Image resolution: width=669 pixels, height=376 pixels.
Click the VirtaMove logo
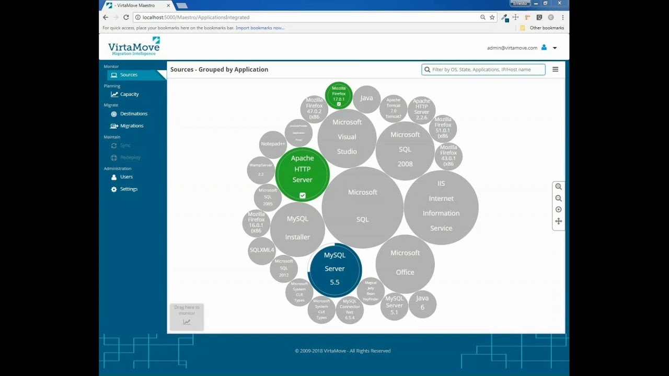point(134,46)
